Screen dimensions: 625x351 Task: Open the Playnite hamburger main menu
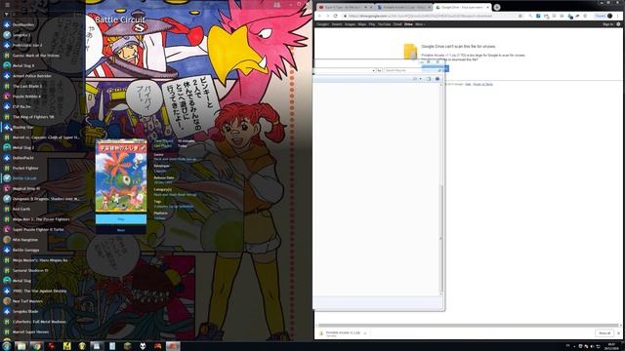[7, 5]
